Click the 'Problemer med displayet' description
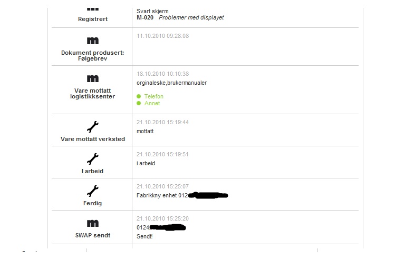This screenshot has height=260, width=405. tap(191, 17)
